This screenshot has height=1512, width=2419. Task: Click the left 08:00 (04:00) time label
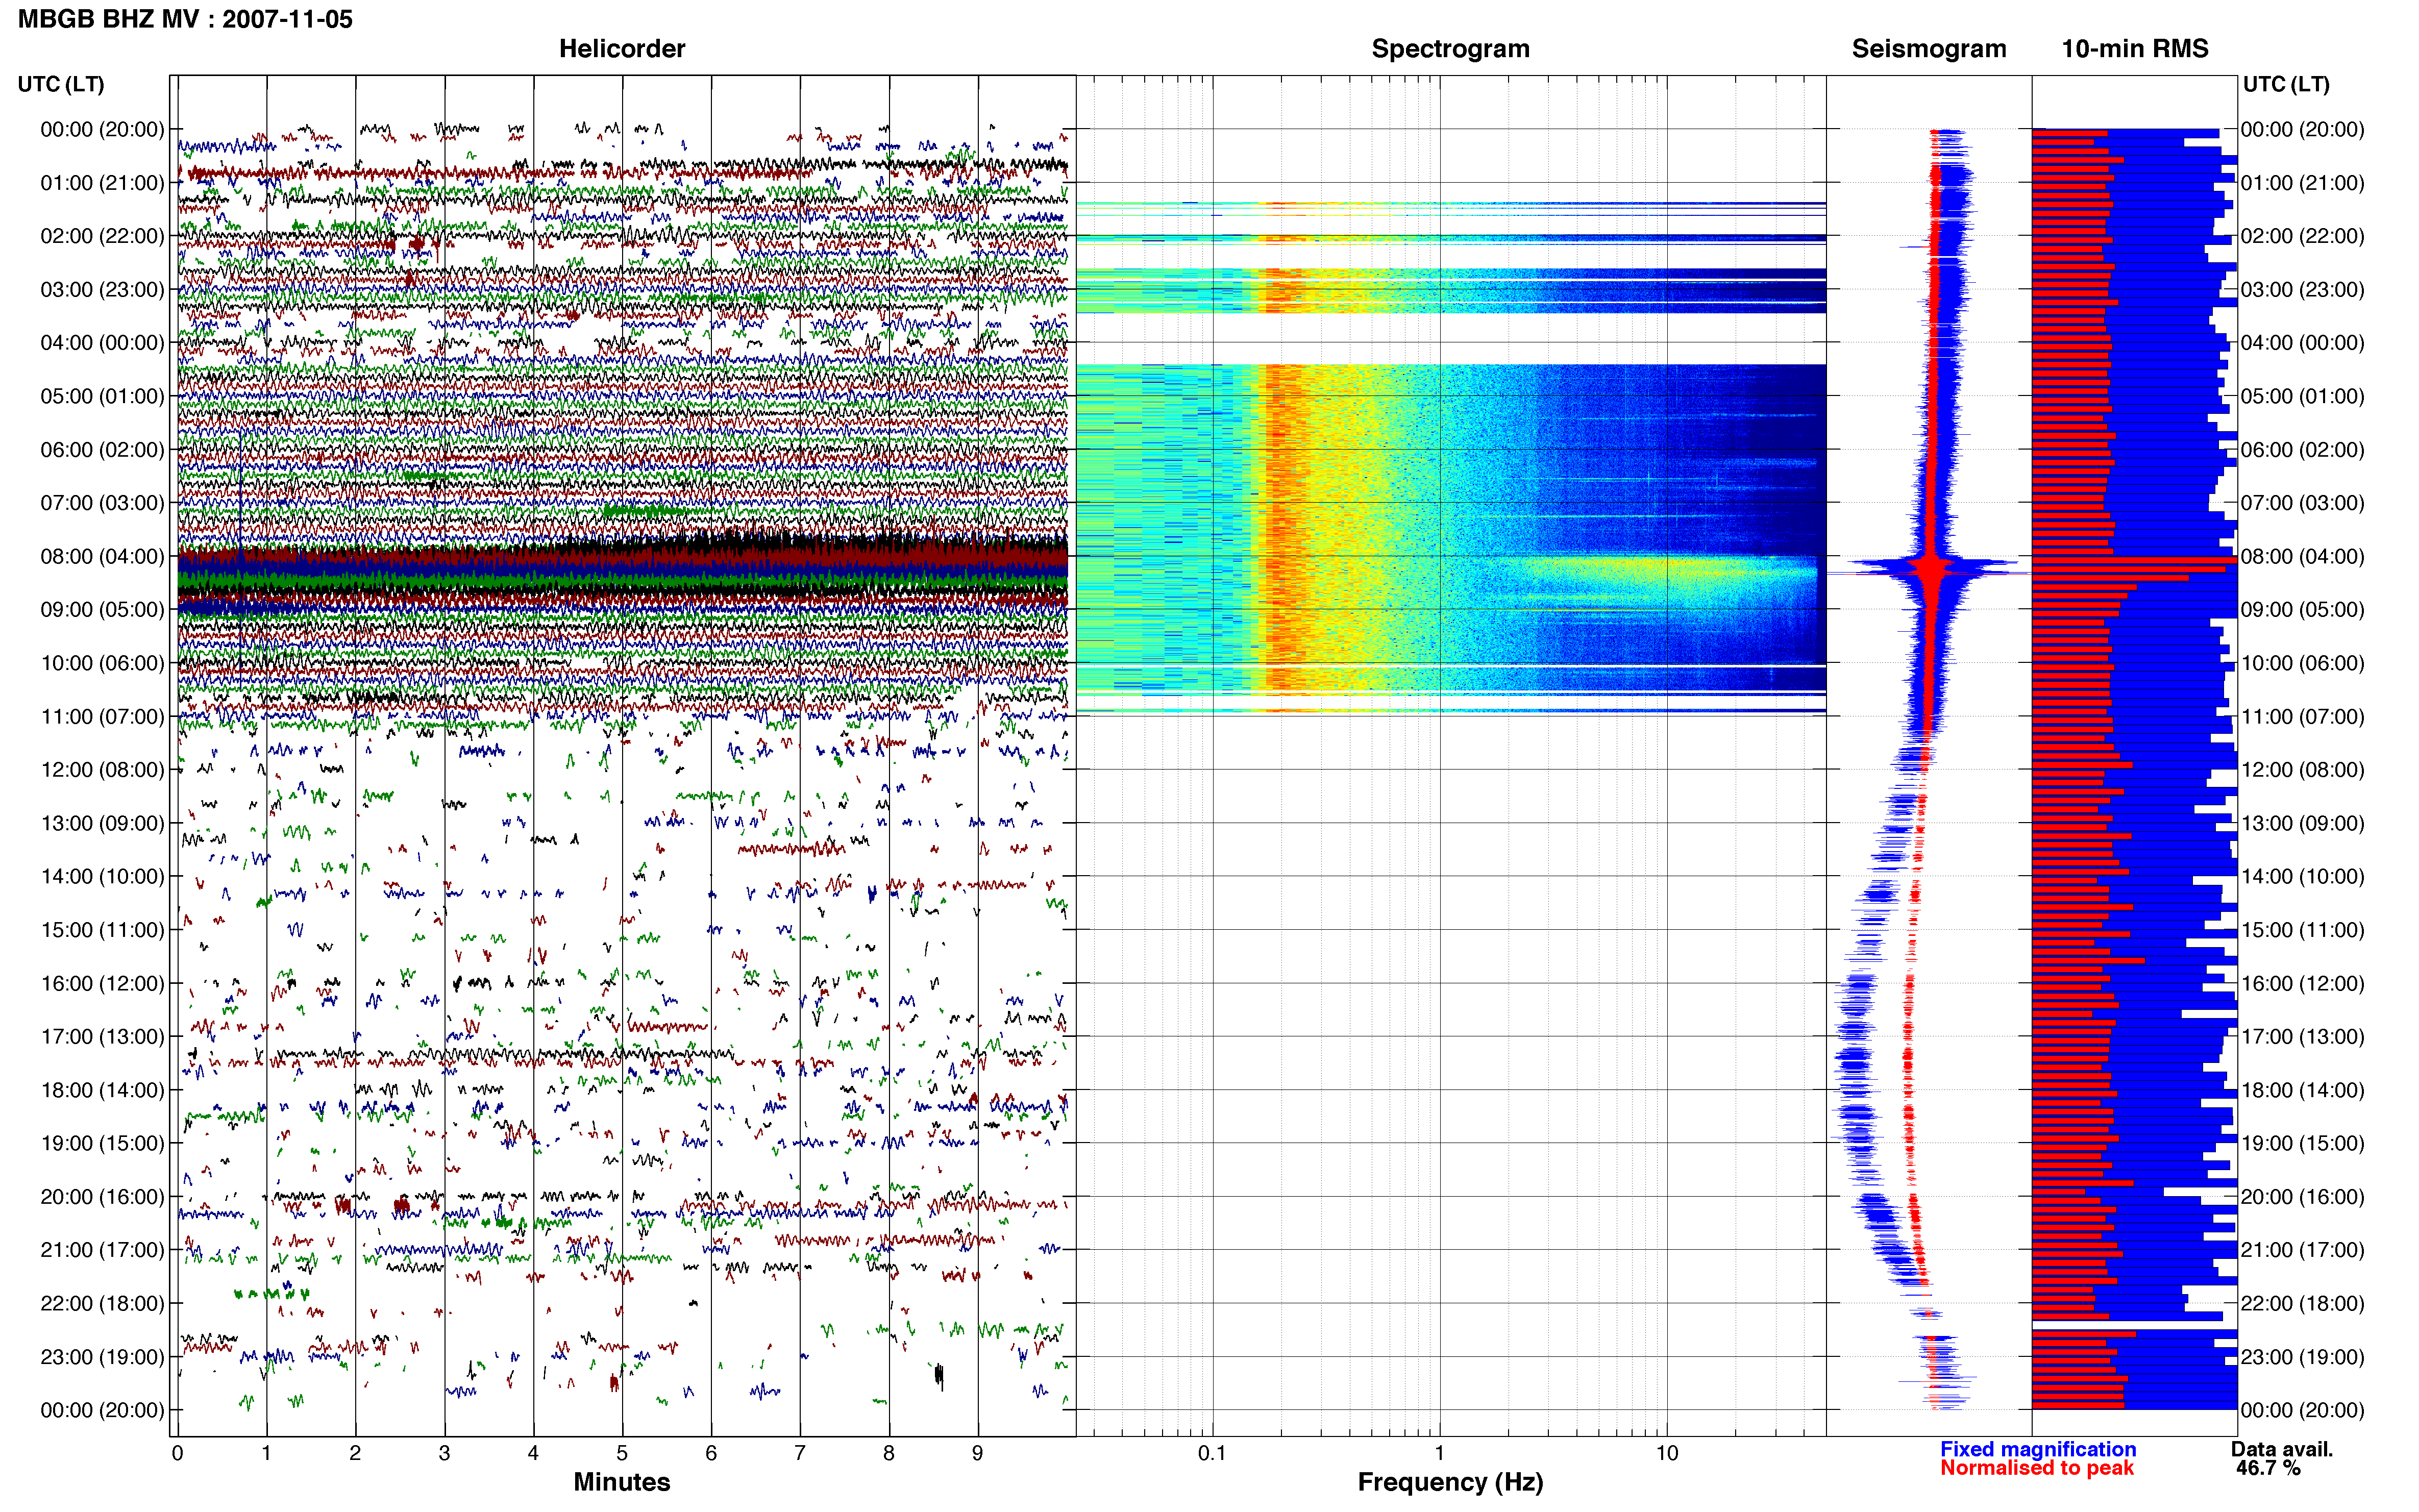point(102,556)
